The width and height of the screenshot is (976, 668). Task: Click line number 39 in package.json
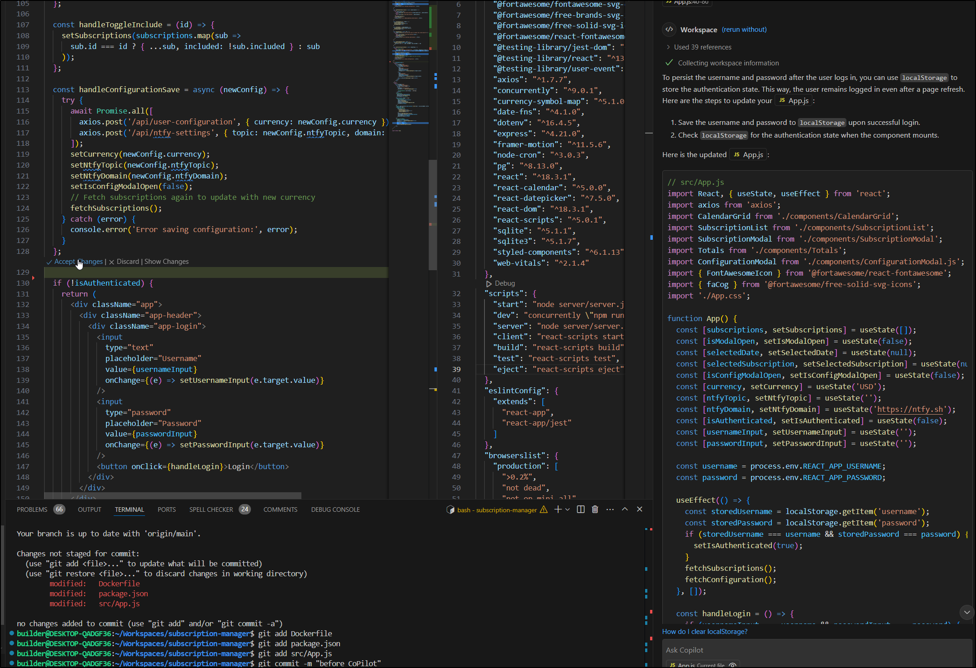coord(456,369)
